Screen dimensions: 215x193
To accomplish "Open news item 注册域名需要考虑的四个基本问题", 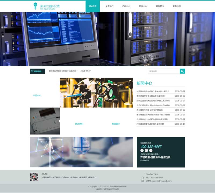I will [x=150, y=124].
